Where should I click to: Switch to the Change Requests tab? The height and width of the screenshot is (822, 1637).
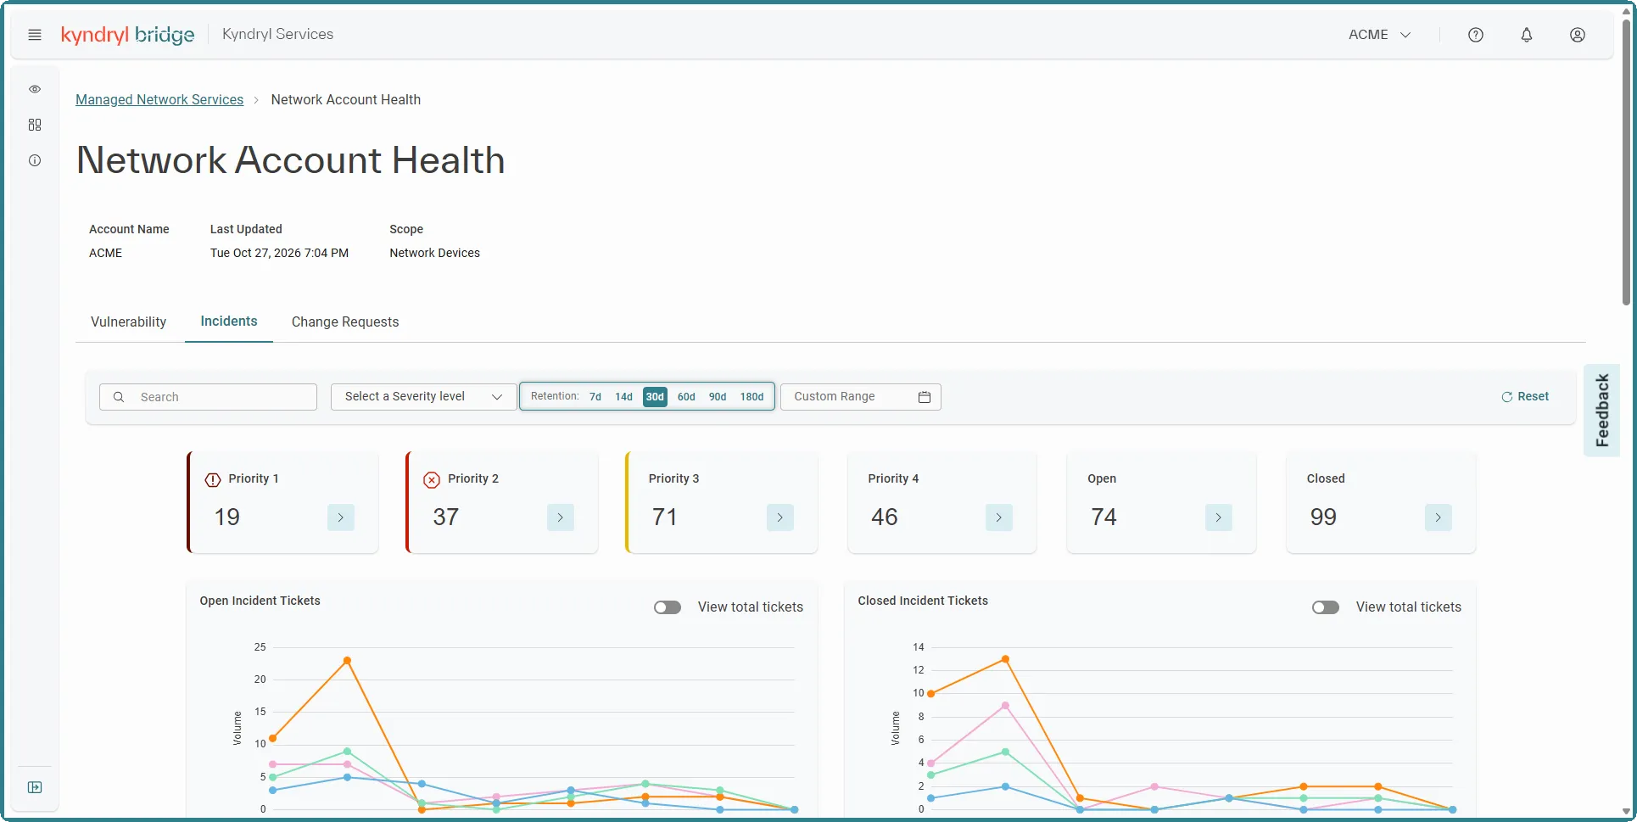[345, 322]
